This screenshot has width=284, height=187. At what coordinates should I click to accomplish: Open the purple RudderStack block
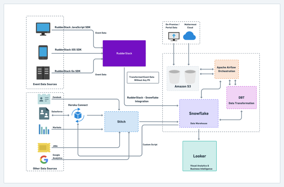click(x=124, y=53)
